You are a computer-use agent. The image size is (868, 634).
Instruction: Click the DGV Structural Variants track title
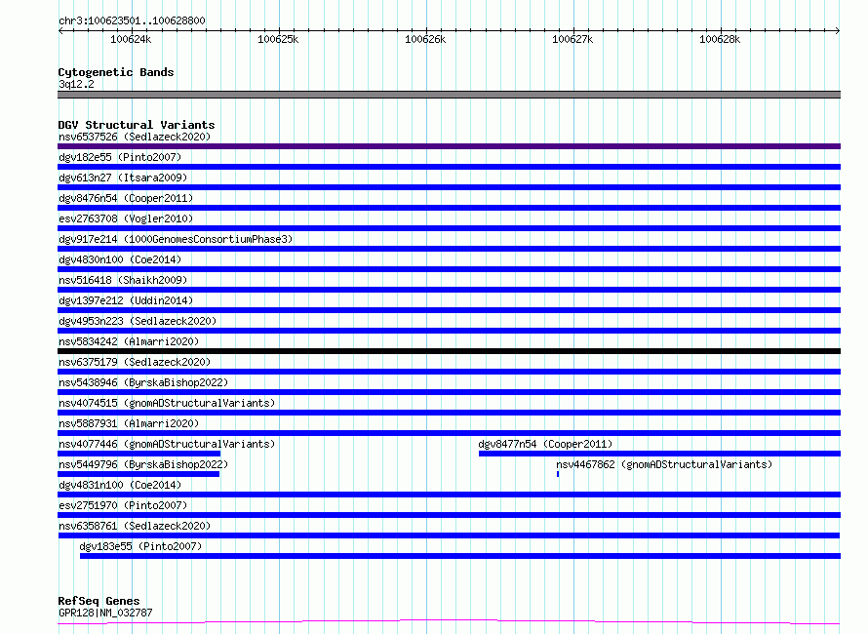[x=137, y=125]
